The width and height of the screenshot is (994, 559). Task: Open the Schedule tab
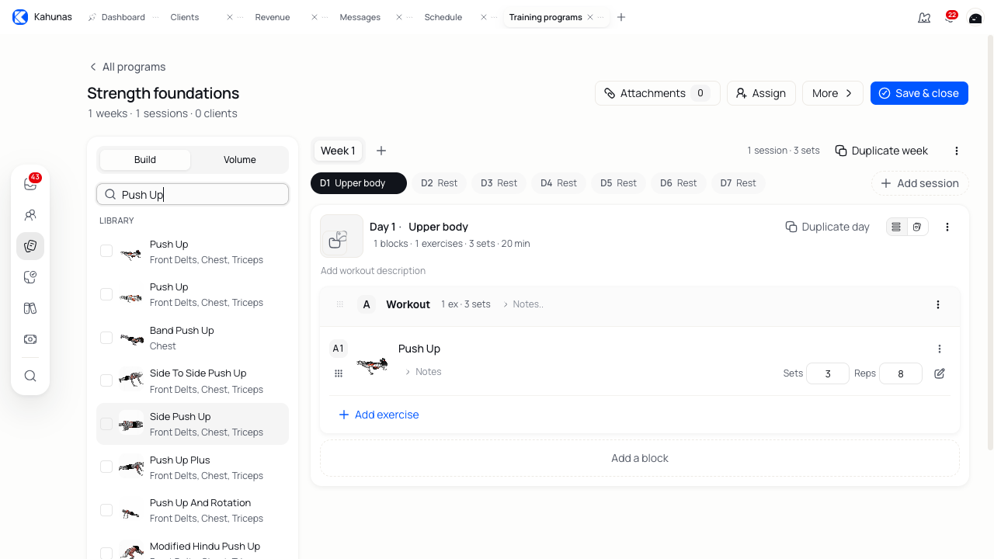[x=443, y=17]
